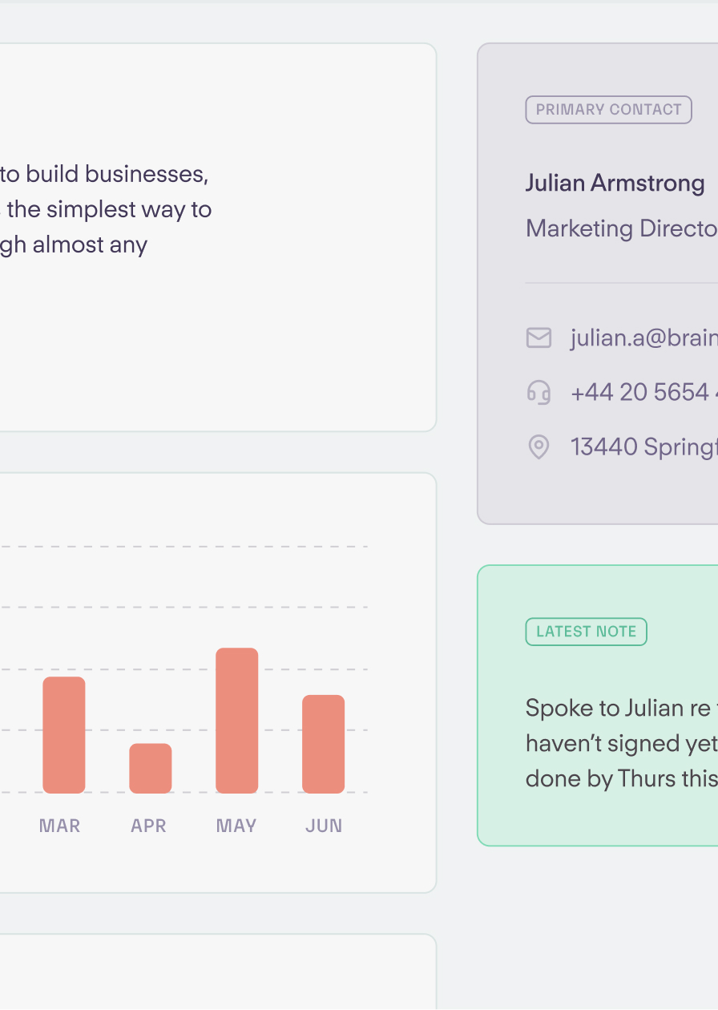Click the JUN bar in chart
This screenshot has width=718, height=1010.
click(x=323, y=744)
